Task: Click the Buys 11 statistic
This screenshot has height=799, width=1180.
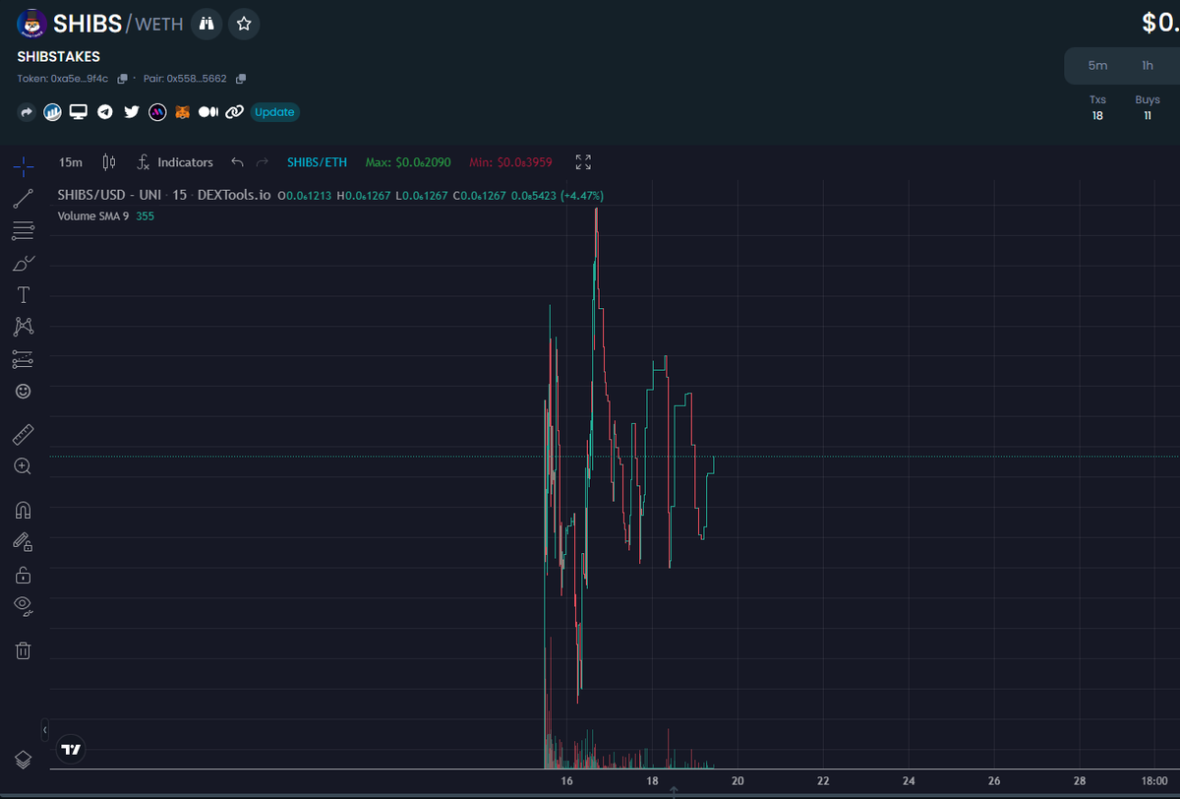Action: (1148, 108)
